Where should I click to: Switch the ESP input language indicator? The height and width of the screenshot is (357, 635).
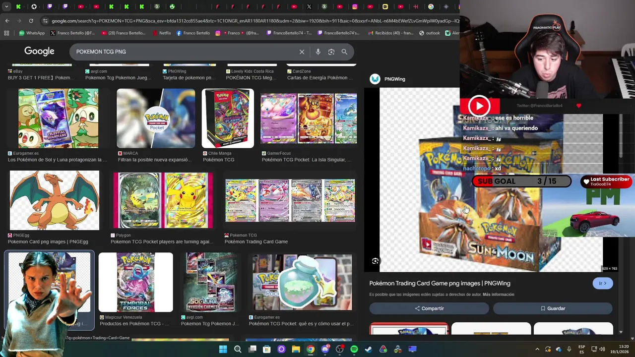click(582, 350)
